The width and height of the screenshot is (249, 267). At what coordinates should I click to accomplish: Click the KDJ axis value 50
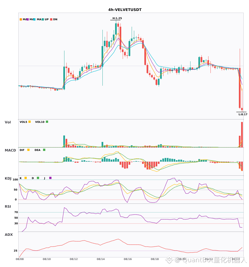[x=15, y=190]
